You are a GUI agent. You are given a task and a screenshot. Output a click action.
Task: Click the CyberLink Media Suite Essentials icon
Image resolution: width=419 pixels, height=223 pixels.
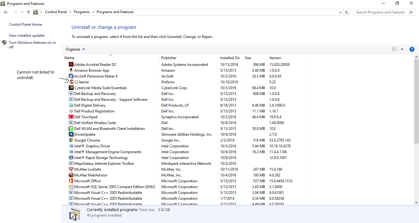tap(71, 88)
